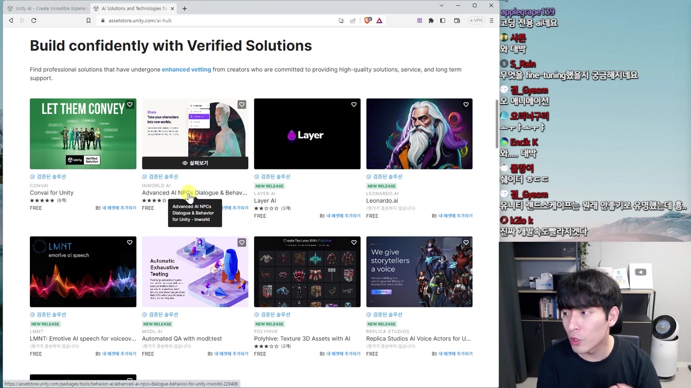Click the Convai five-star rating
Screen dimensions: 691x388
click(42, 201)
